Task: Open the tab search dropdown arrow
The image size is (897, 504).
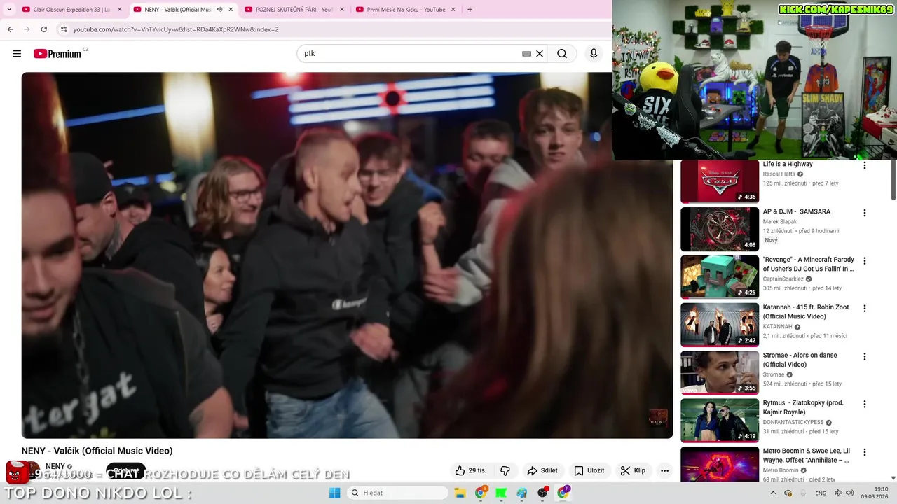Action: pyautogui.click(x=9, y=10)
